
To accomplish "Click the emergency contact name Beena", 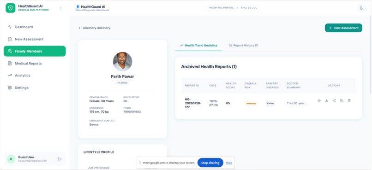I will [94, 124].
